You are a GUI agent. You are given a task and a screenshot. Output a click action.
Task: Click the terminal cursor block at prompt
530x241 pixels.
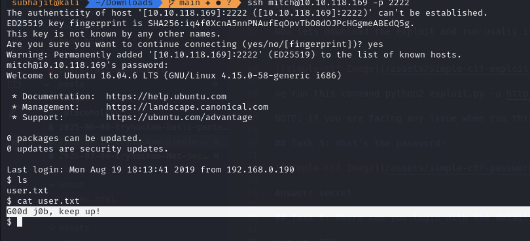(20, 222)
